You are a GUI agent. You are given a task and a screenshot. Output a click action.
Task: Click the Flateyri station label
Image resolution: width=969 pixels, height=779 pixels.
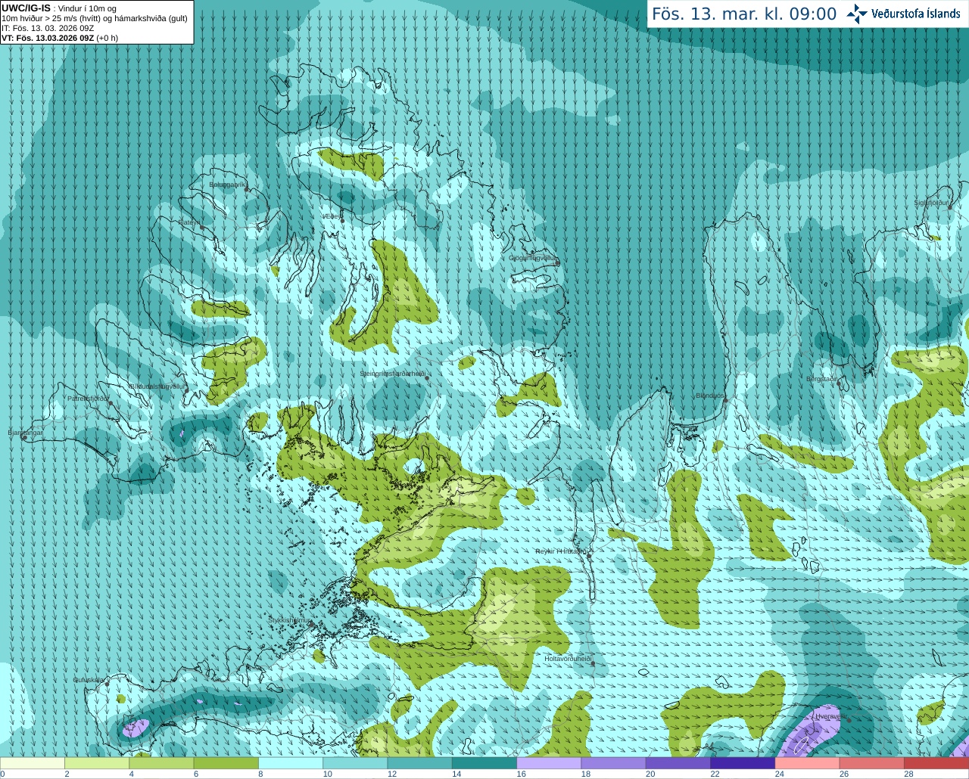189,222
